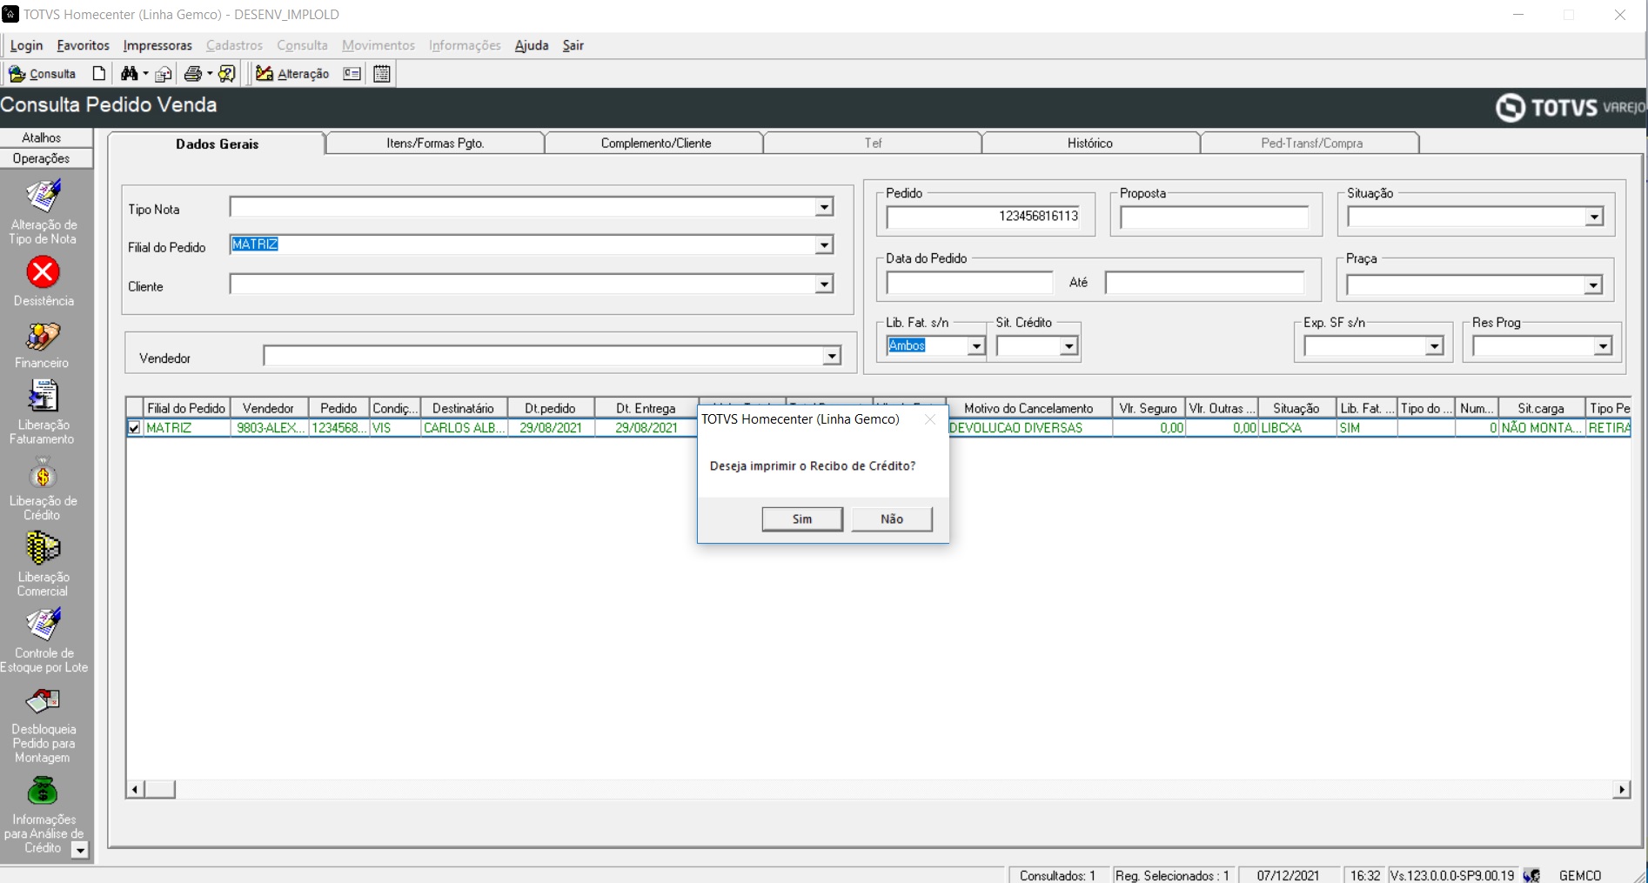The width and height of the screenshot is (1648, 883).
Task: Open Informações para Análise de Crédito icon
Action: tap(43, 792)
